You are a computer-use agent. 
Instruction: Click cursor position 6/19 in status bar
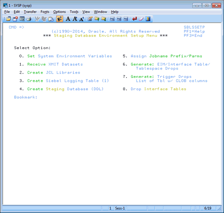click(x=208, y=208)
